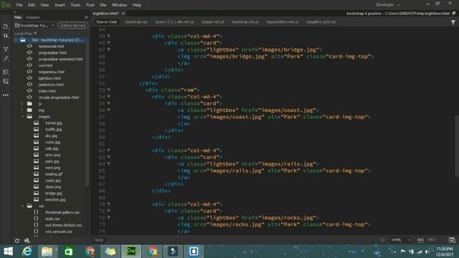Collapse the Site - bootstrap 4 practice root
The image size is (459, 258).
pyautogui.click(x=16, y=40)
